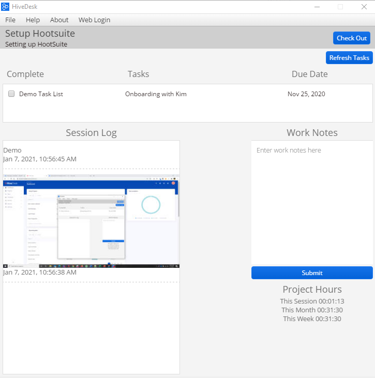Click the Setup Hootsuite project title
Screen dimensions: 375x378
coord(40,34)
